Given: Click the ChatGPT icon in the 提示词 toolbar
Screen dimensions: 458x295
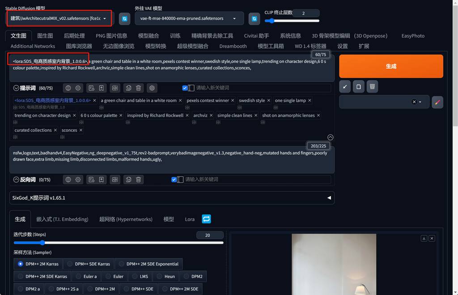Looking at the screenshot, I should click(152, 88).
